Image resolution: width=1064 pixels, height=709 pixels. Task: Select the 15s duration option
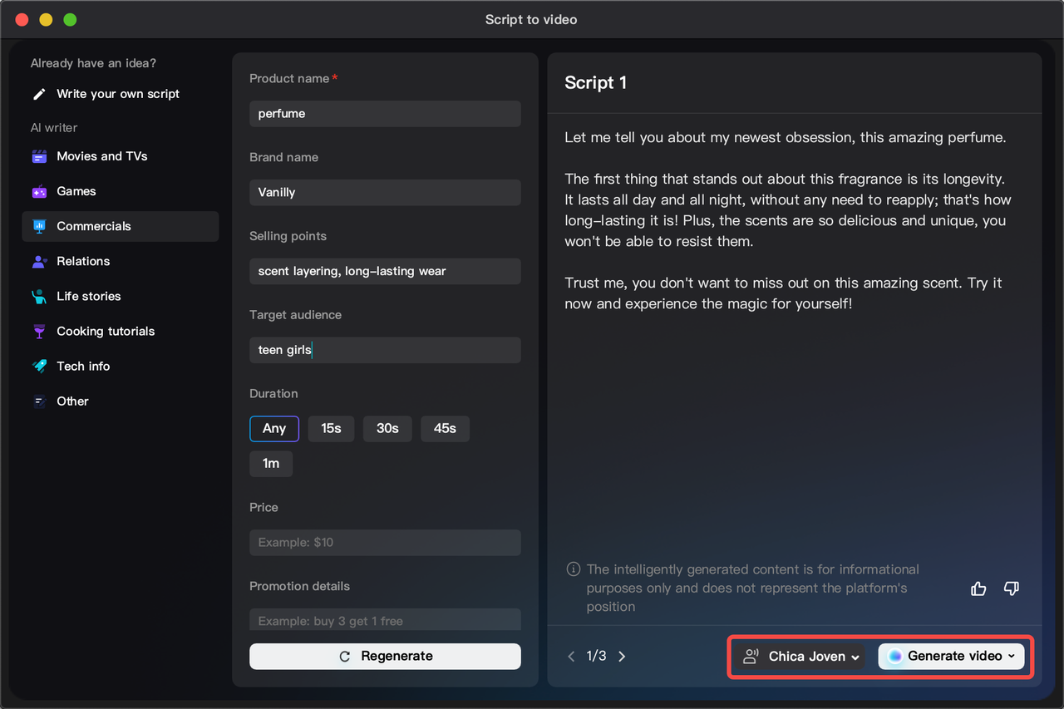pyautogui.click(x=331, y=428)
